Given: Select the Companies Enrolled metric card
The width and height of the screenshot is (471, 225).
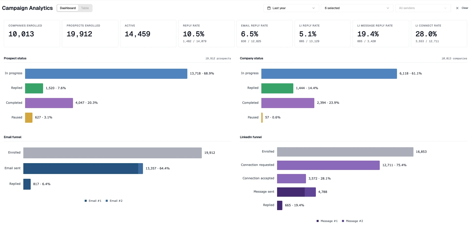Looking at the screenshot, I should point(32,34).
